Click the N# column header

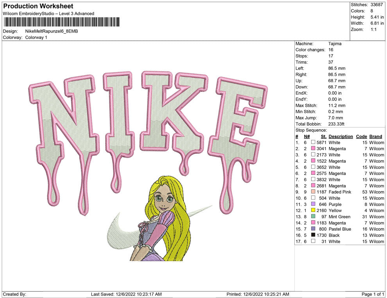click(307, 136)
